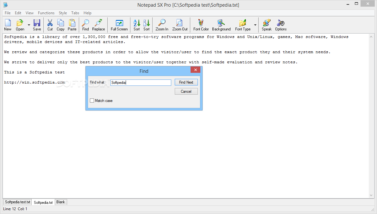Image resolution: width=377 pixels, height=214 pixels.
Task: Click the http://win.softpedia.com text line
Action: coord(35,82)
